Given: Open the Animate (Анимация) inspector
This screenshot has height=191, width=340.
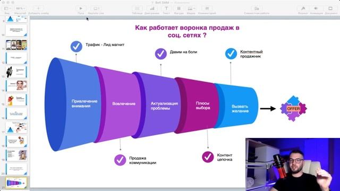Looking at the screenshot, I should [x=317, y=8].
